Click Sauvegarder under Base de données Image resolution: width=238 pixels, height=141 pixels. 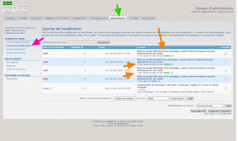pos(12,62)
